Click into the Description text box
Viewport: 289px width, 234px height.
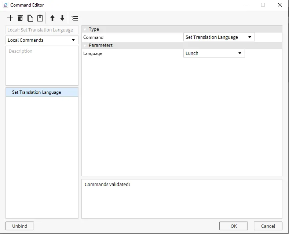click(x=42, y=66)
